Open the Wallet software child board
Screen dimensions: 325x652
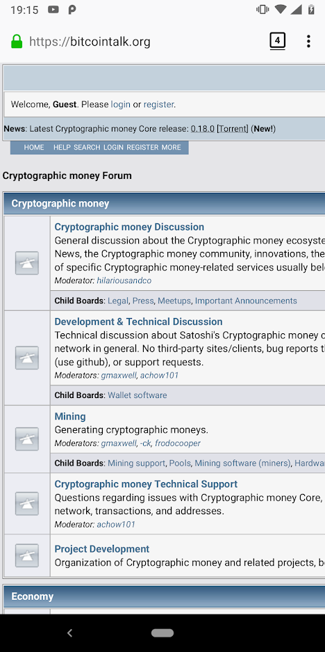[x=137, y=395]
